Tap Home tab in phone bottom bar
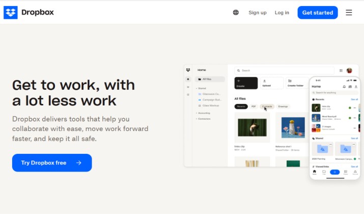Screen dimensions: 364x214 [x=314, y=172]
